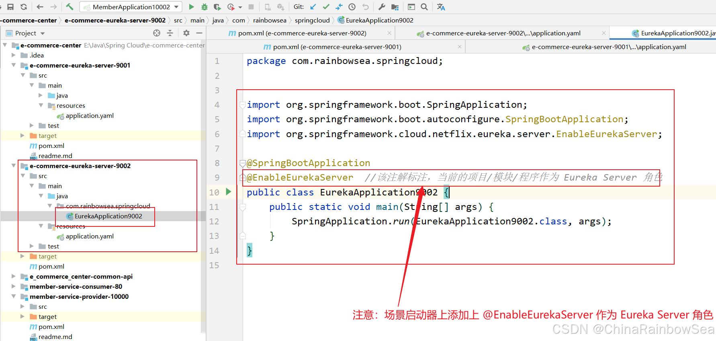The image size is (716, 341).
Task: Click line number 12 in gutter
Action: click(x=214, y=222)
